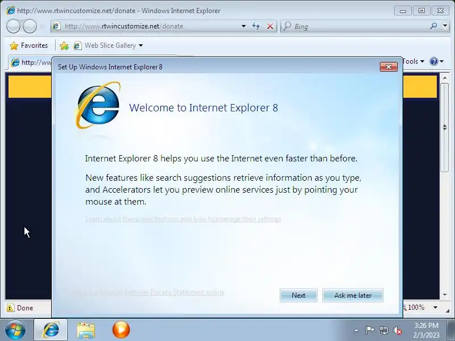Click the Done status bar text
455x341 pixels.
coord(25,308)
